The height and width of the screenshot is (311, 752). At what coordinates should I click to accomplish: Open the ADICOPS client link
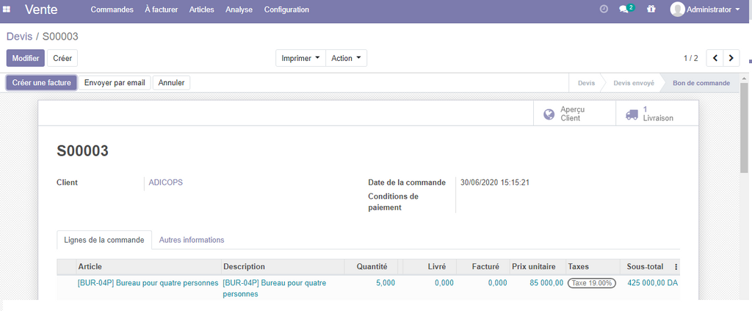pos(165,183)
